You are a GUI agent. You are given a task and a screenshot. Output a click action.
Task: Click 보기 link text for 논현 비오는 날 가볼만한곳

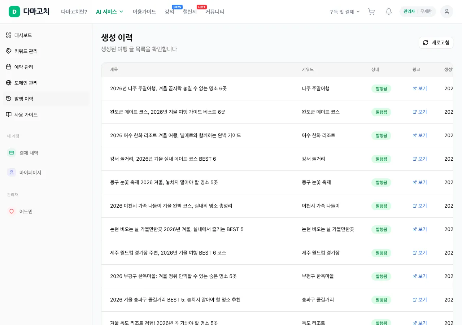[422, 229]
